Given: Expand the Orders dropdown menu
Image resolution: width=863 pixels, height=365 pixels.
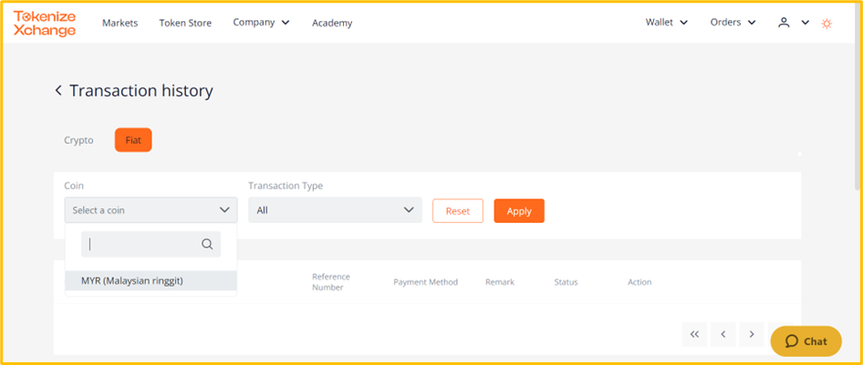Looking at the screenshot, I should pyautogui.click(x=733, y=23).
